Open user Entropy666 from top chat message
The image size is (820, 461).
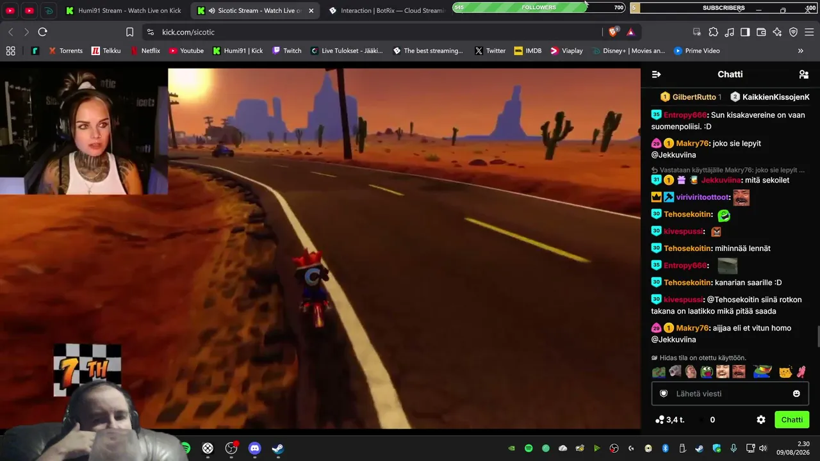(x=685, y=115)
